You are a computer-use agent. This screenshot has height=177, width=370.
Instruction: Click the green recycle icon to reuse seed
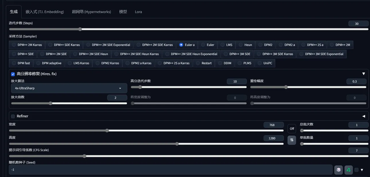pos(348,170)
